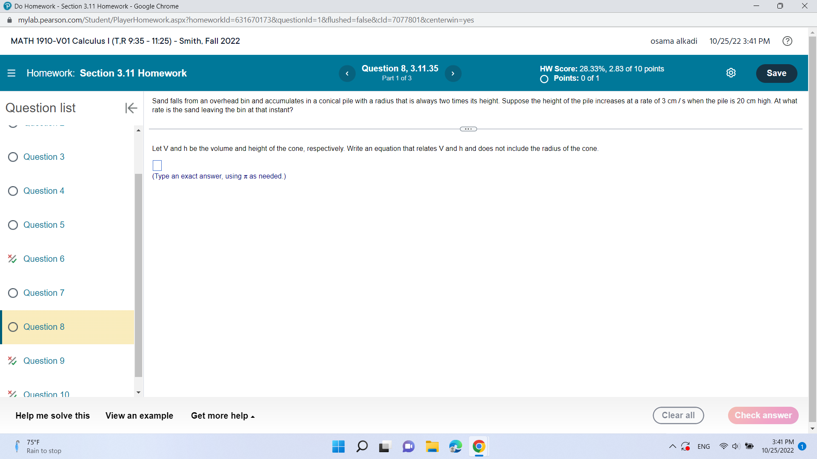Screen dimensions: 817x459
Task: Click the ellipsis divider to expand problem statement
Action: coord(468,129)
